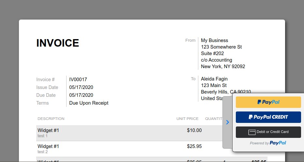The height and width of the screenshot is (162, 304).
Task: Select recipient name Aleida Fagin
Action: pos(214,79)
